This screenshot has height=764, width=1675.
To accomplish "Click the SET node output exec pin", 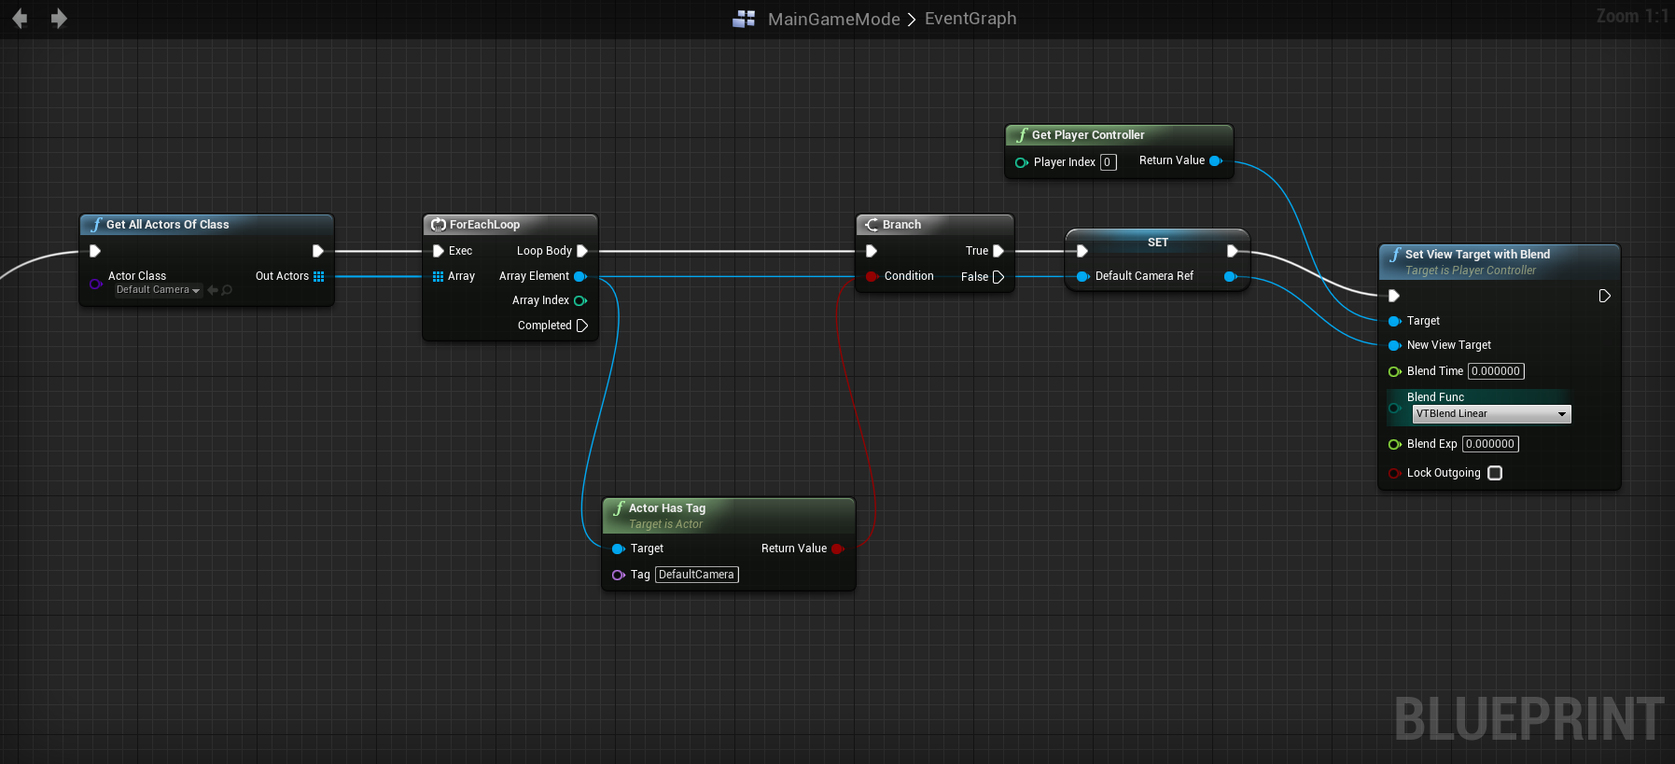I will 1232,251.
